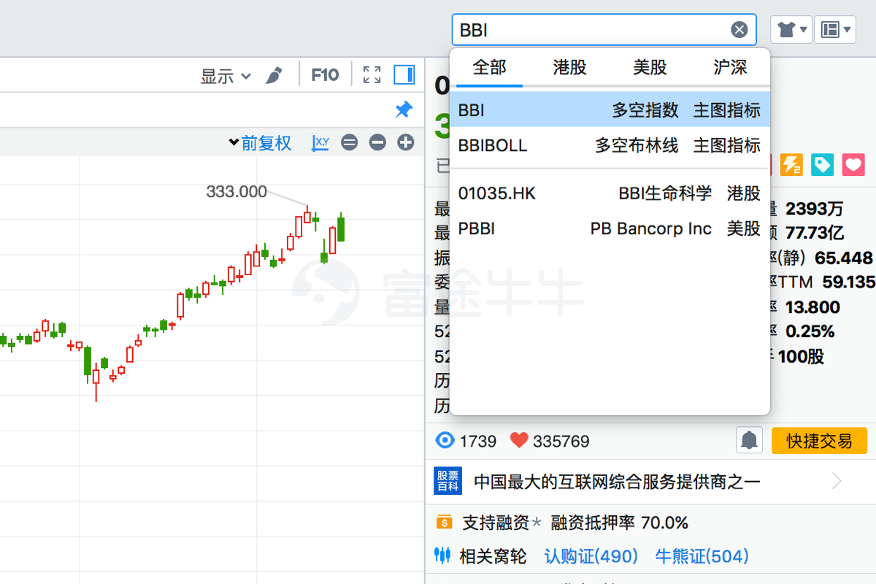The width and height of the screenshot is (876, 584).
Task: Switch to the 全部 tab
Action: point(489,68)
